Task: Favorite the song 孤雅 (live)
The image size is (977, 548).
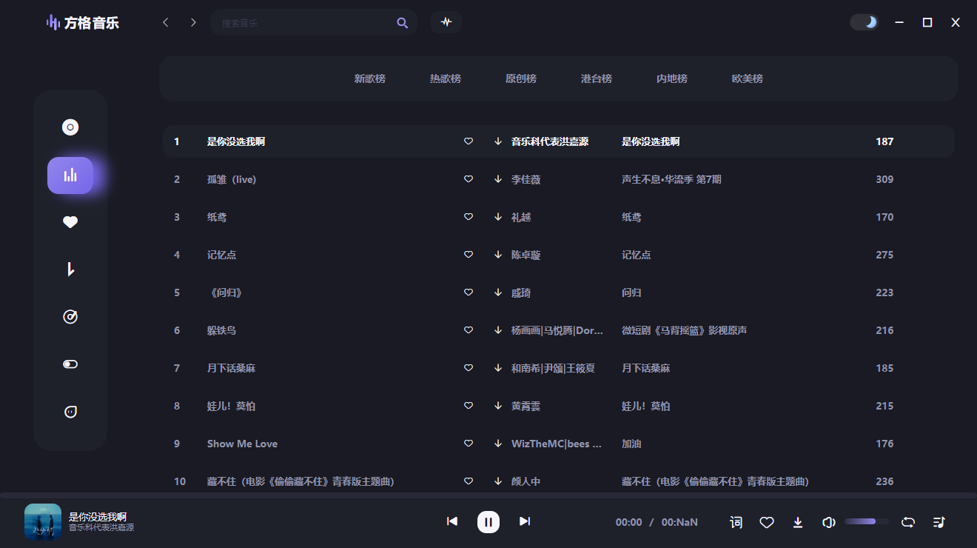Action: (468, 178)
